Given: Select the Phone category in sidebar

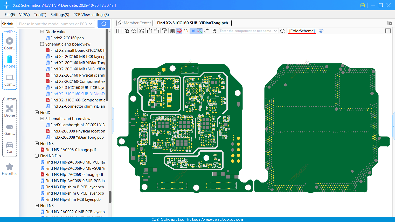Looking at the screenshot, I should coord(10,62).
